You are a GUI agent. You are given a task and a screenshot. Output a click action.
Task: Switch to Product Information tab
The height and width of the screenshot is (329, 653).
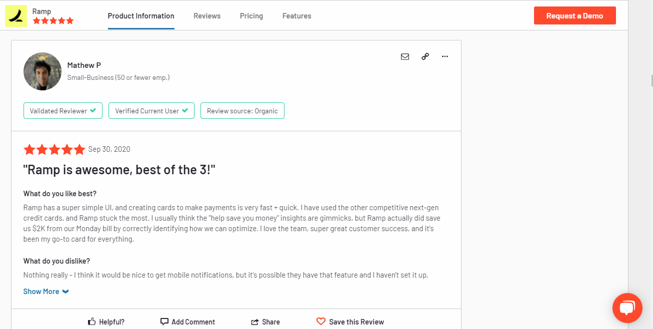tap(141, 16)
